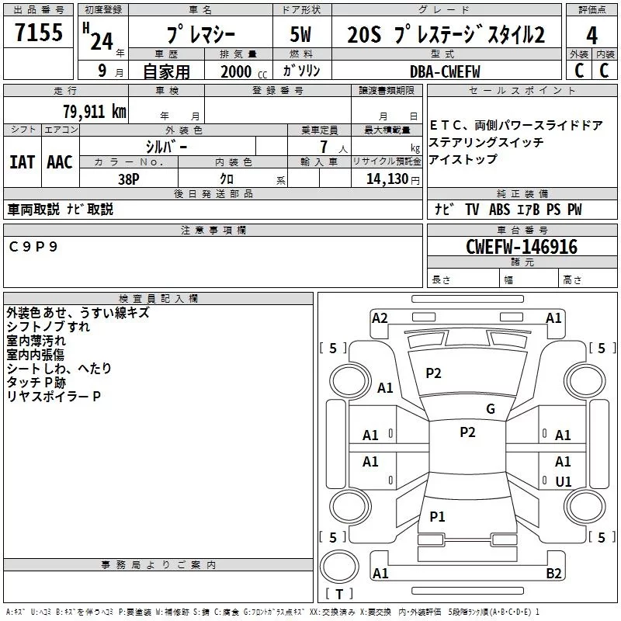Image resolution: width=621 pixels, height=621 pixels.
Task: Click the exterior grade C under 外装
Action: pyautogui.click(x=579, y=71)
